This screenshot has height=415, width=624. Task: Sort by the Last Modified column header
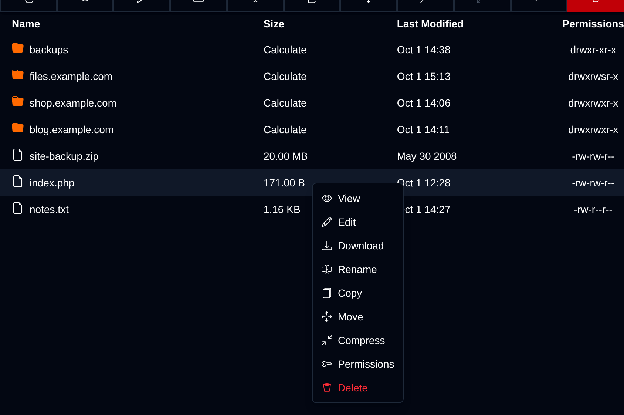tap(430, 24)
